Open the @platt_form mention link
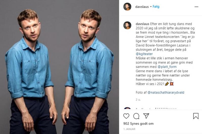202x134 pixels. [x=167, y=67]
